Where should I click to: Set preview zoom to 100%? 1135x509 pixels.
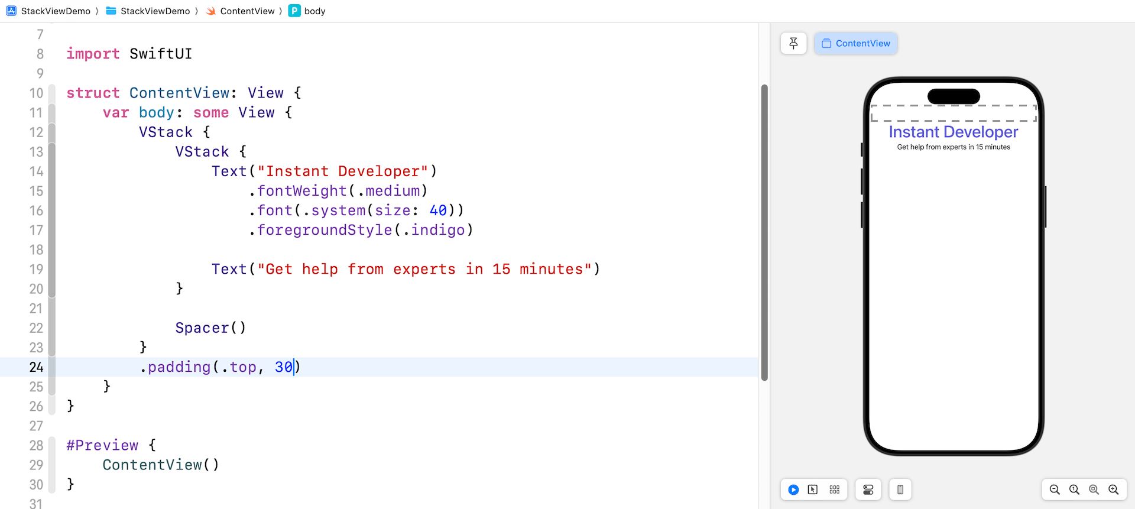tap(1074, 489)
